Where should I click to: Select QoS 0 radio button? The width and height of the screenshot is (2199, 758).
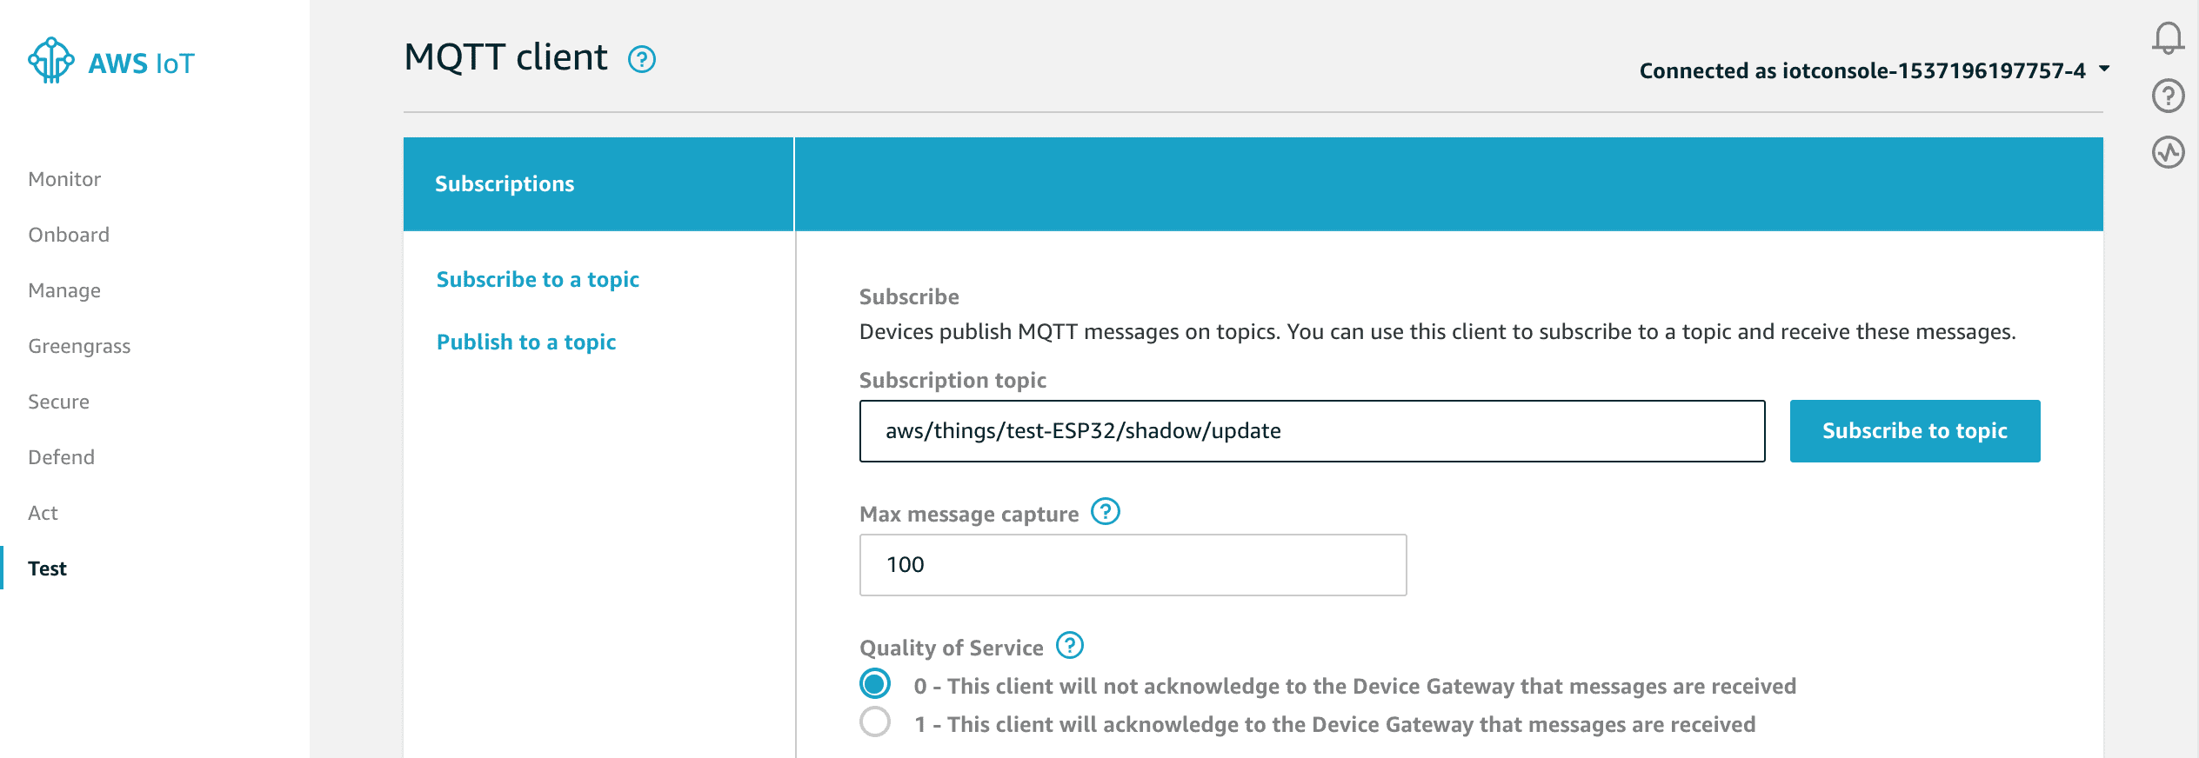[x=875, y=684]
